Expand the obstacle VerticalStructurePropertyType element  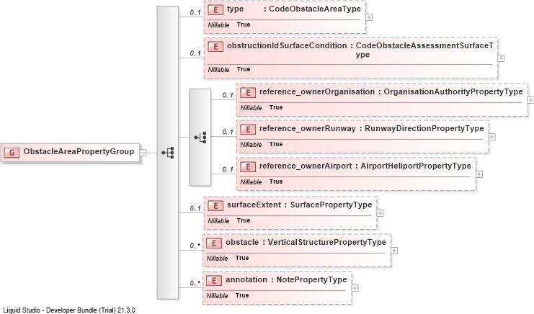[x=394, y=251]
